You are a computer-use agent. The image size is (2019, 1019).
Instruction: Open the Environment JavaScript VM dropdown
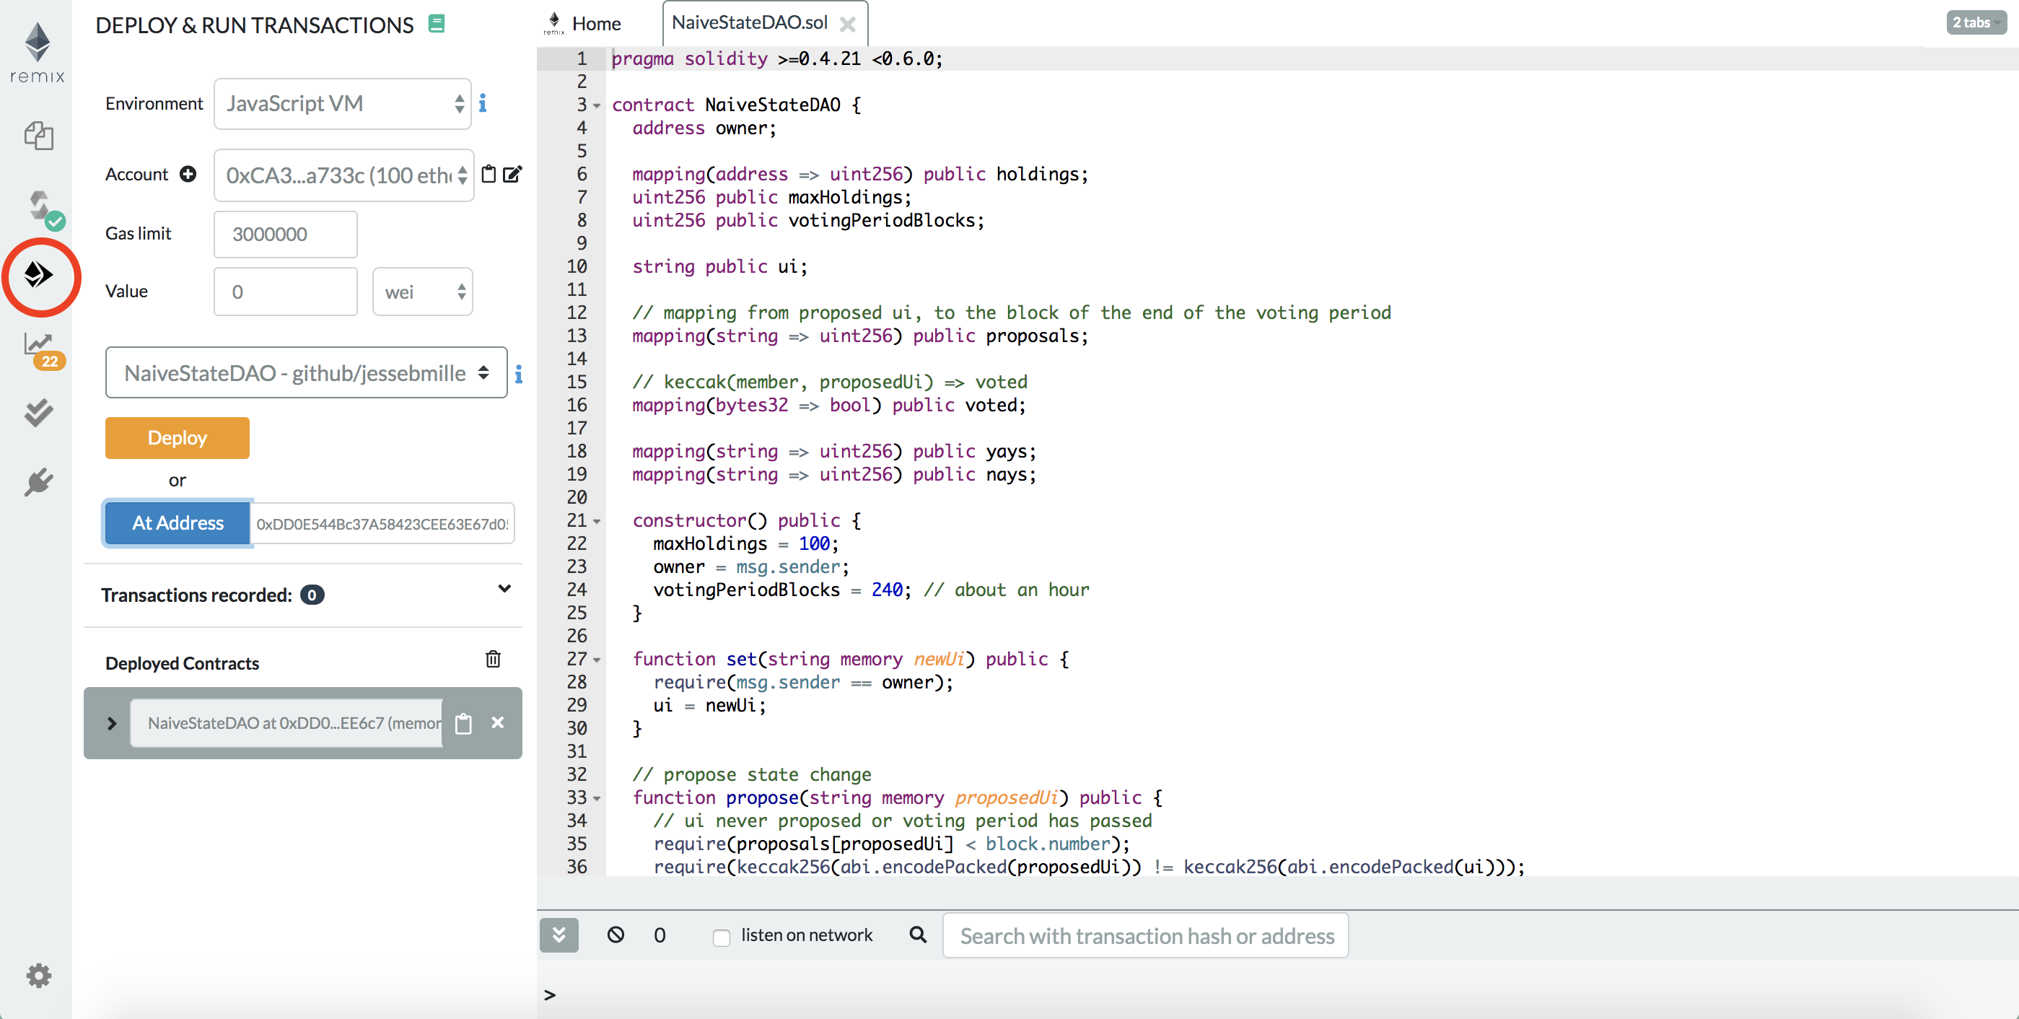pyautogui.click(x=343, y=103)
